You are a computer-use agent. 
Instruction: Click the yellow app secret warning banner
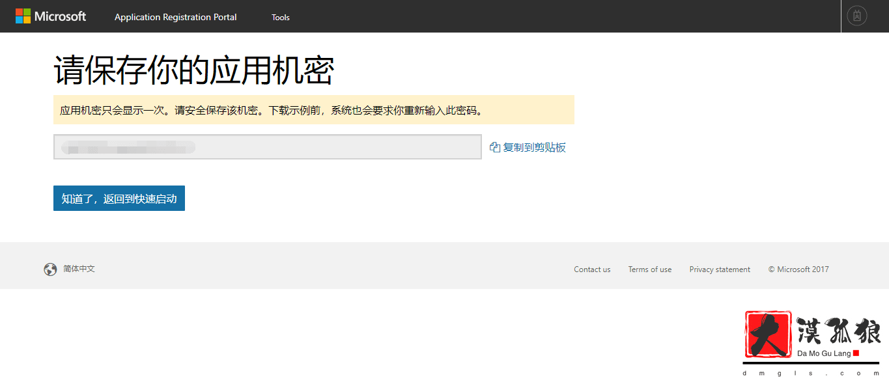tap(313, 110)
